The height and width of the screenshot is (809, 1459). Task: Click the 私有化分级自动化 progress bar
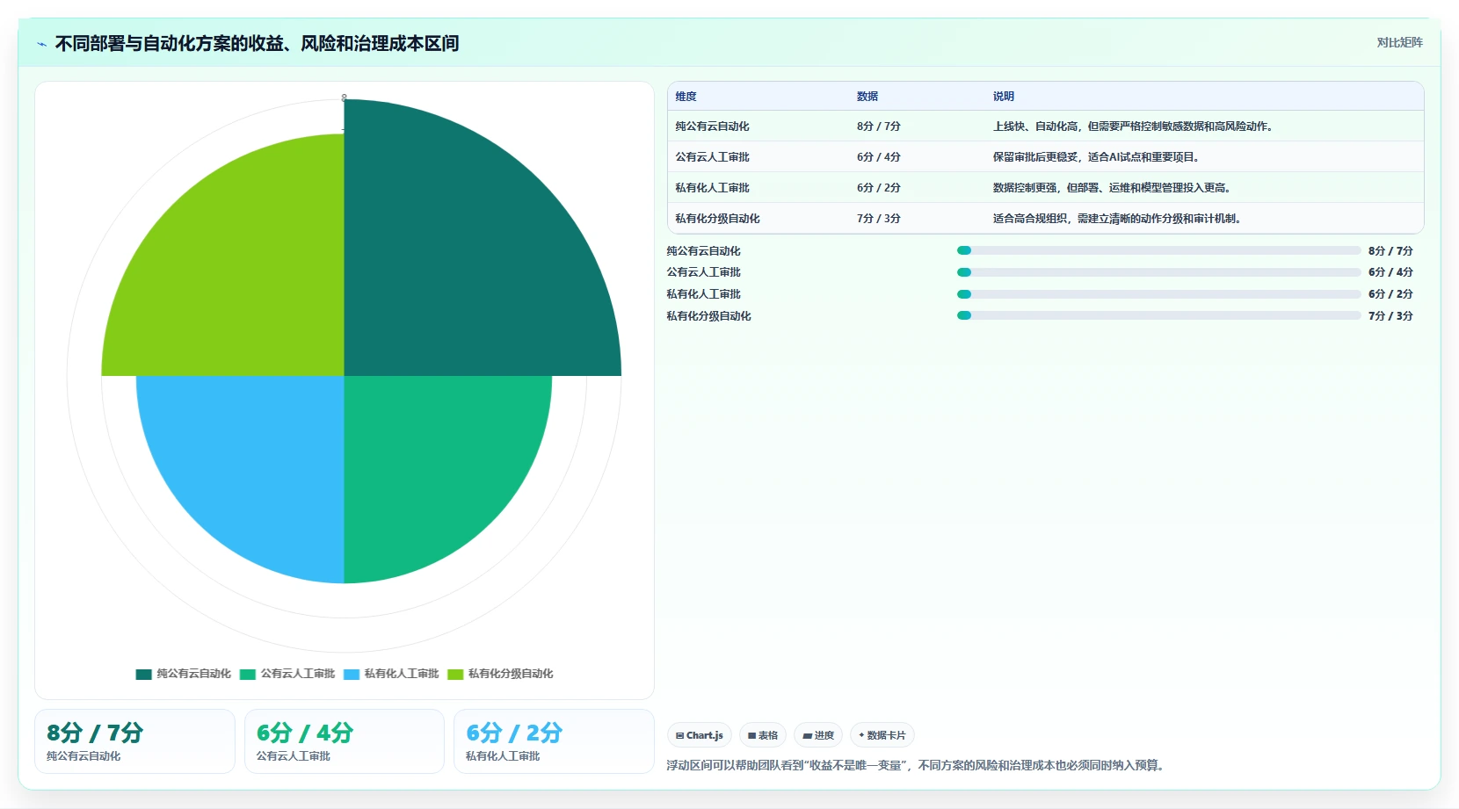pos(1158,315)
